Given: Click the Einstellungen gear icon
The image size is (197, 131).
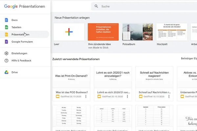Looking at the screenshot, I should 7,53.
